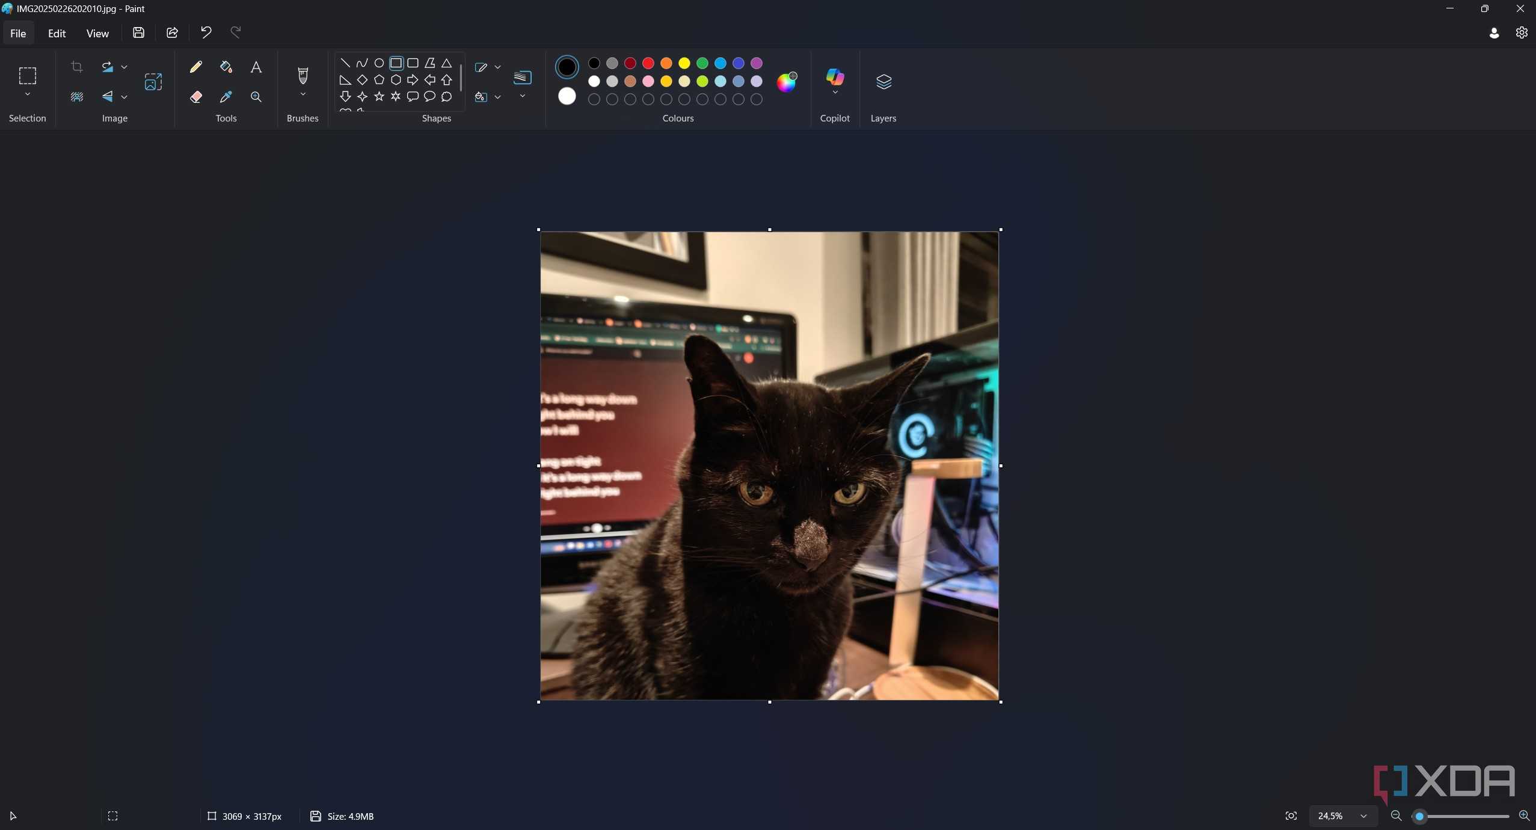1536x830 pixels.
Task: Undo the last action
Action: click(x=206, y=32)
